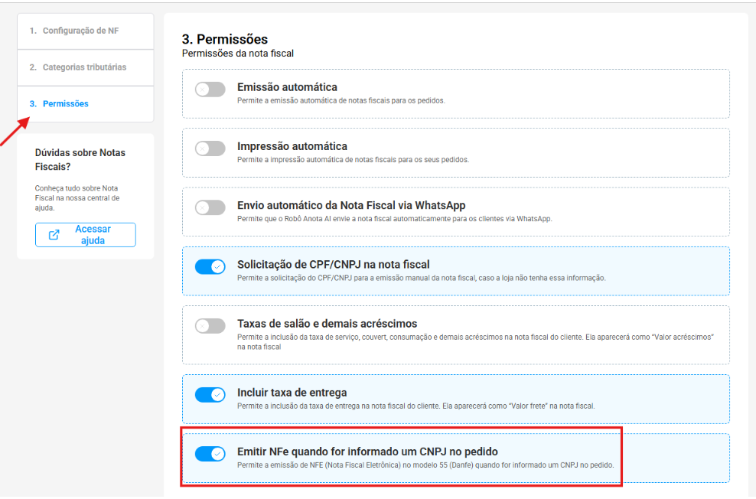This screenshot has width=756, height=499.
Task: Enable the Emissão automática toggle
Action: (x=210, y=90)
